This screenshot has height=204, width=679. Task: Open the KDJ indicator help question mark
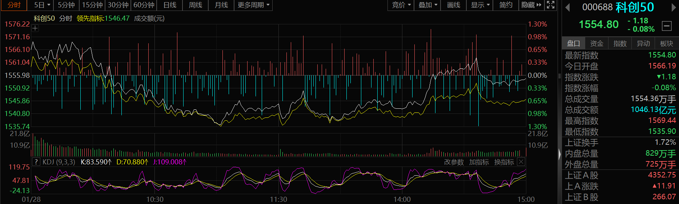coord(36,162)
